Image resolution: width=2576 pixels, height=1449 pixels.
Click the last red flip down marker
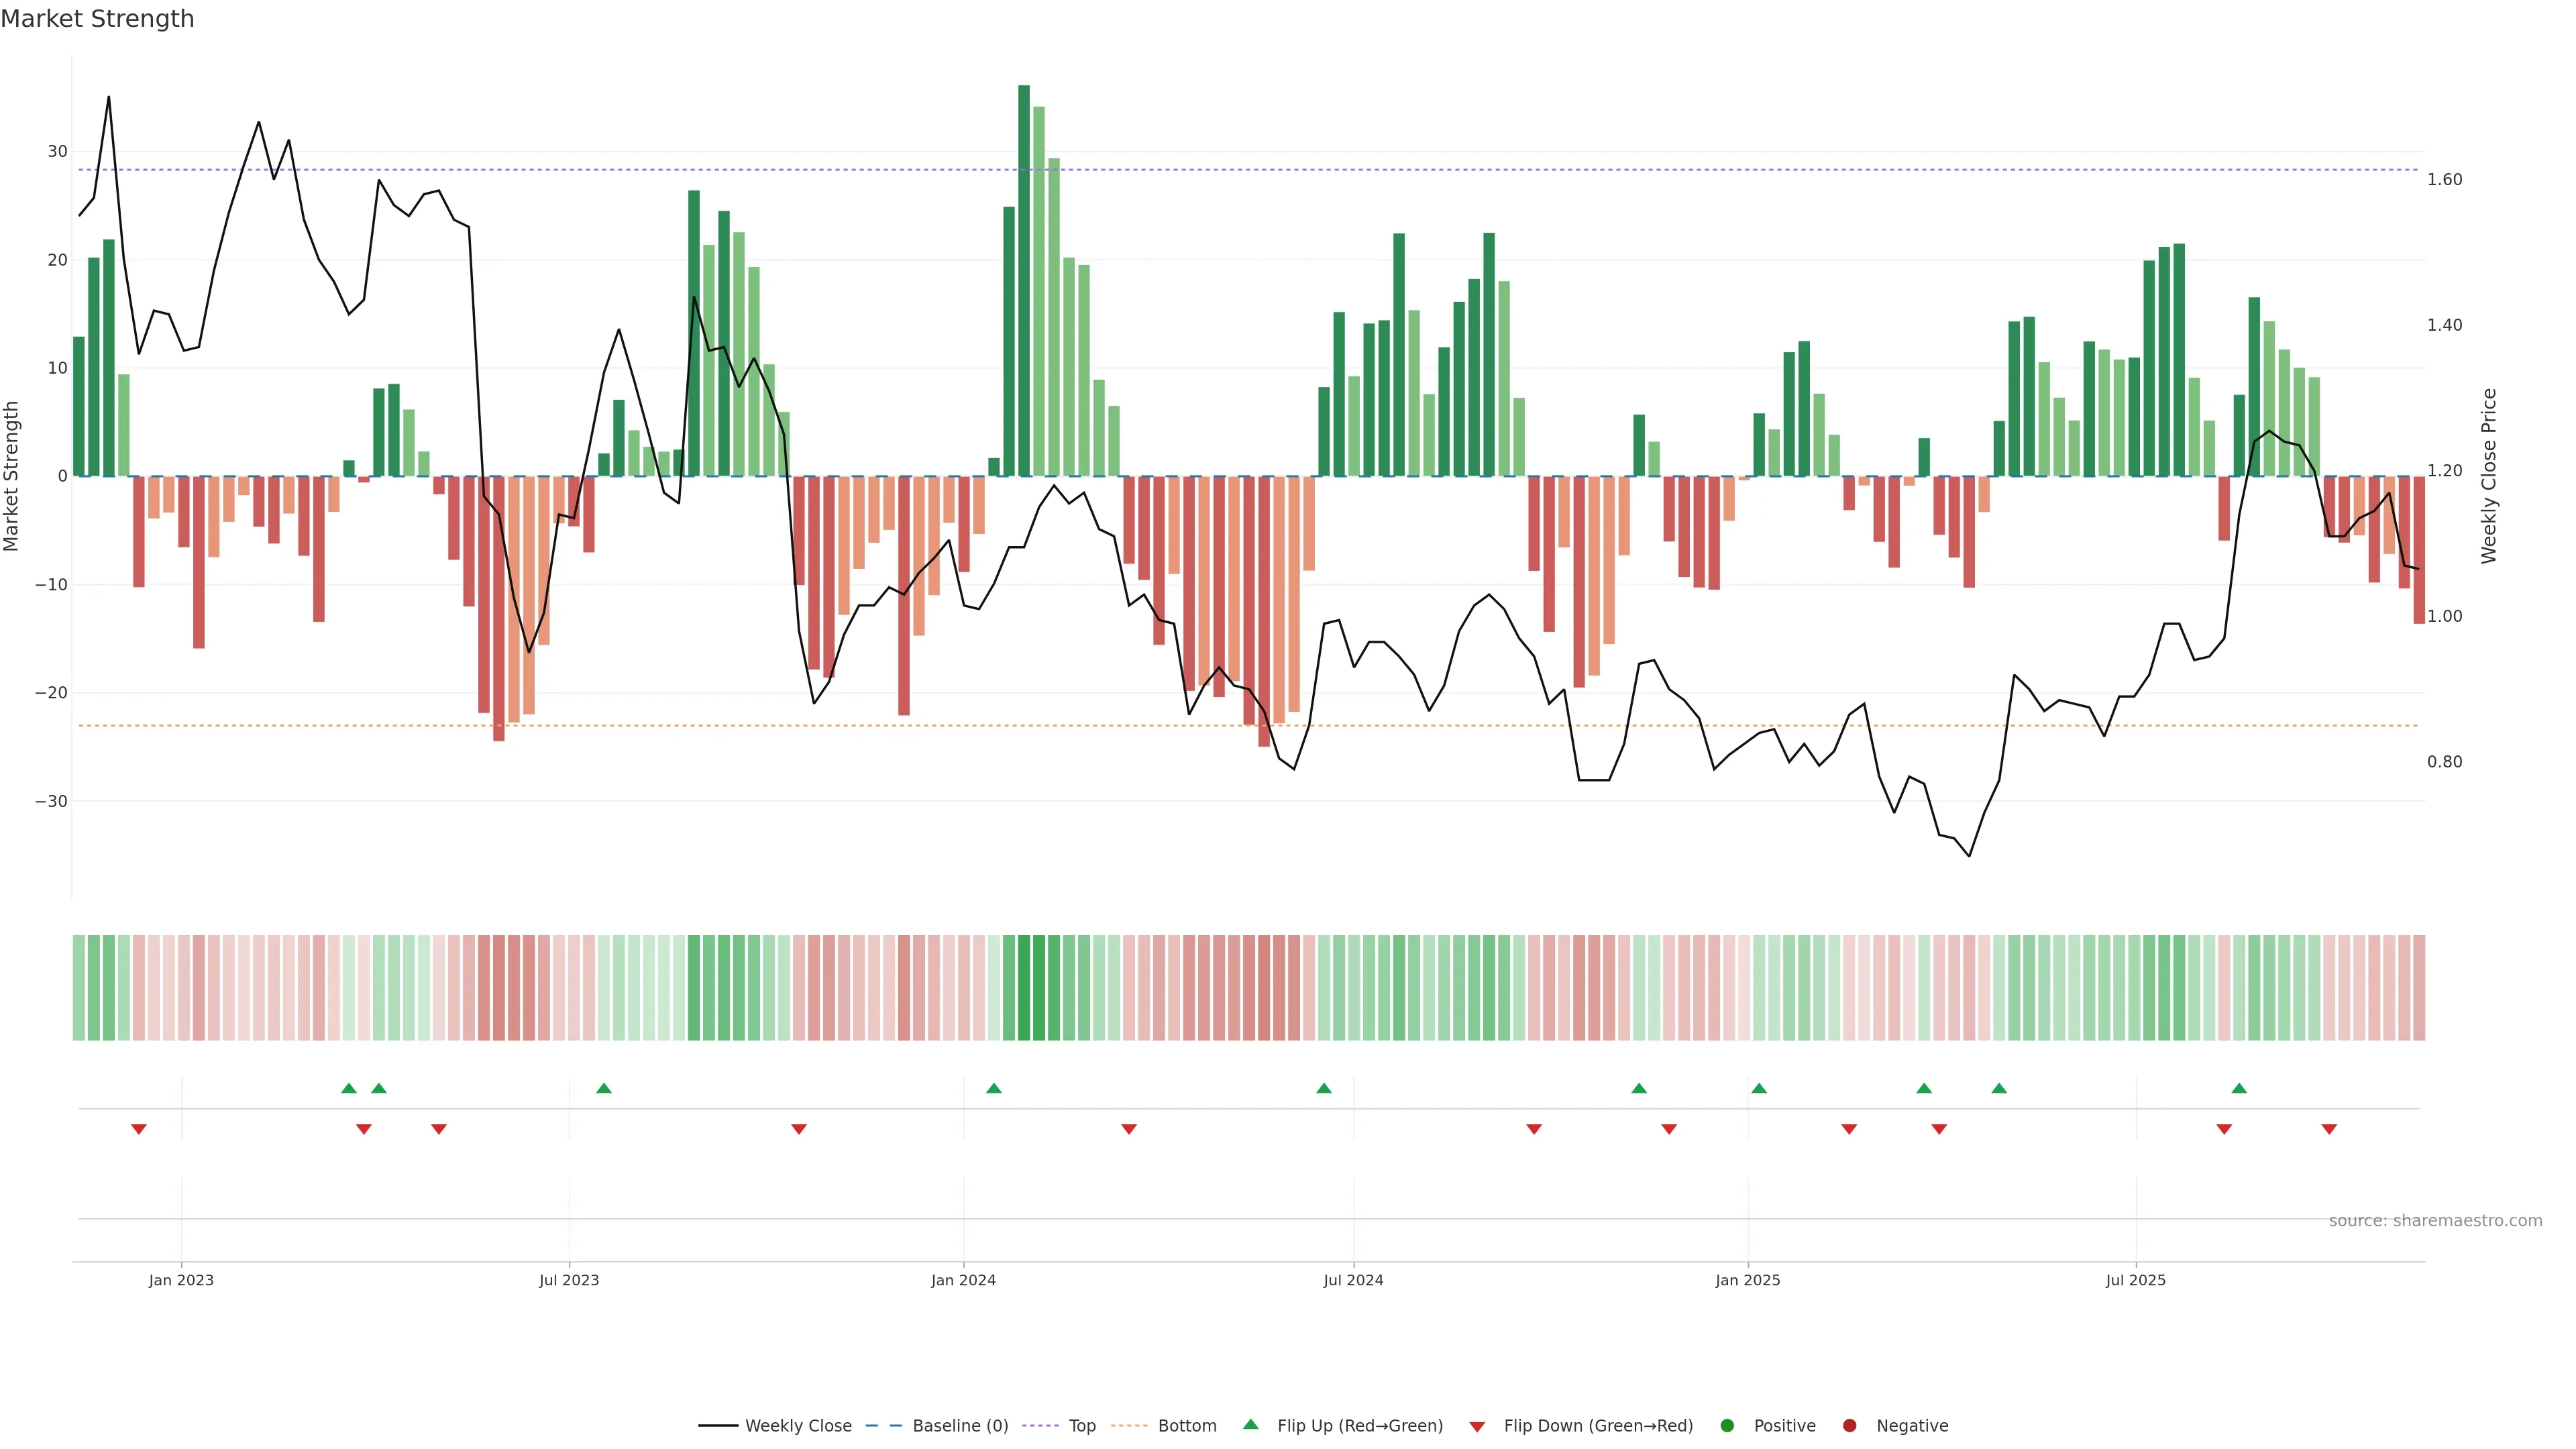(x=2329, y=1129)
